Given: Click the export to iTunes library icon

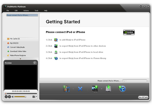Looking at the screenshot, I should coord(122,89).
